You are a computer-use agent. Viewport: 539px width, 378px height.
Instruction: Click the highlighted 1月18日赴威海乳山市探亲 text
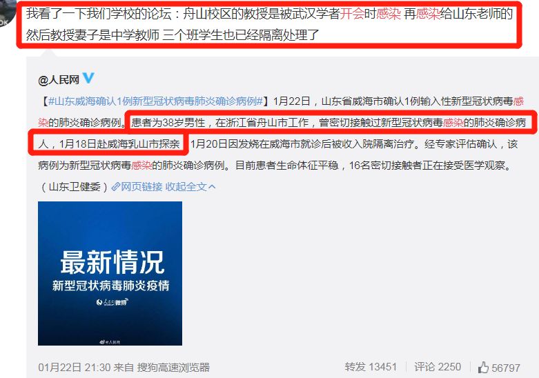[x=119, y=144]
